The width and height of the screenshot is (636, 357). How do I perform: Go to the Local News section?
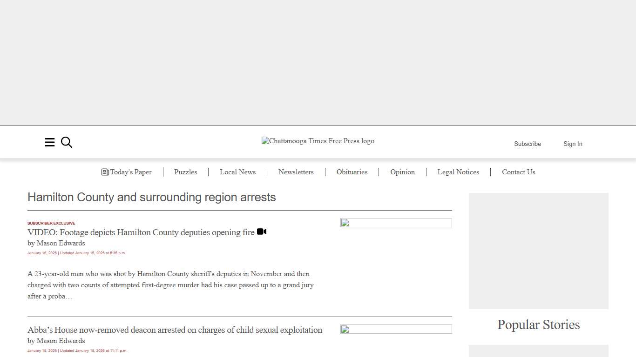pyautogui.click(x=237, y=172)
